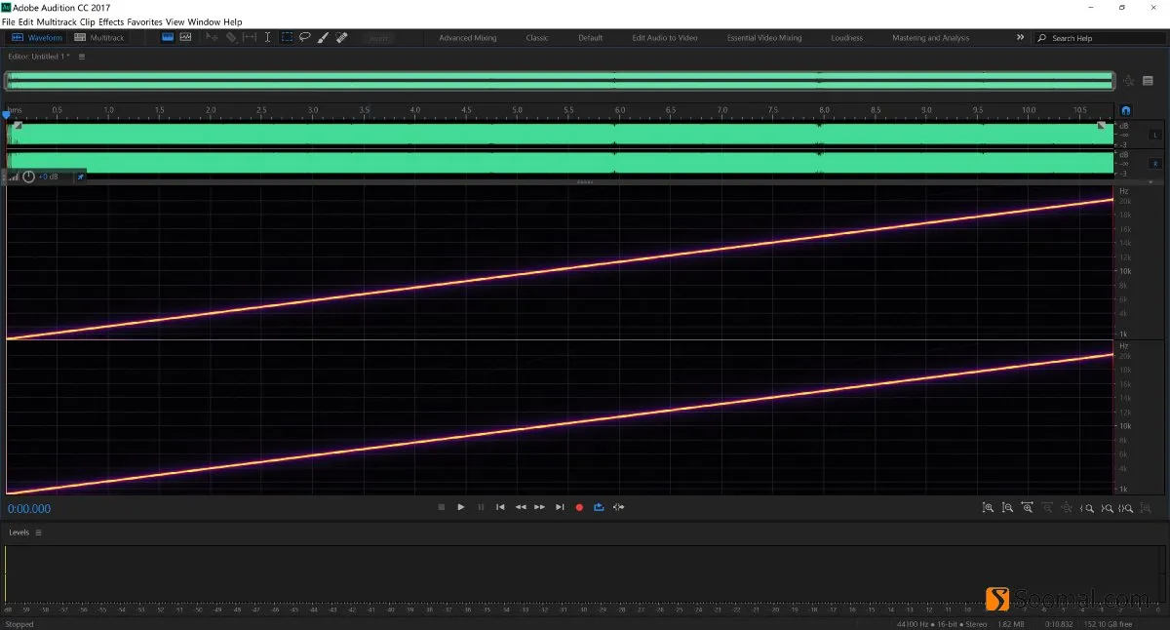The height and width of the screenshot is (630, 1170).
Task: Choose Edit Audio to Video workspace
Action: point(665,38)
